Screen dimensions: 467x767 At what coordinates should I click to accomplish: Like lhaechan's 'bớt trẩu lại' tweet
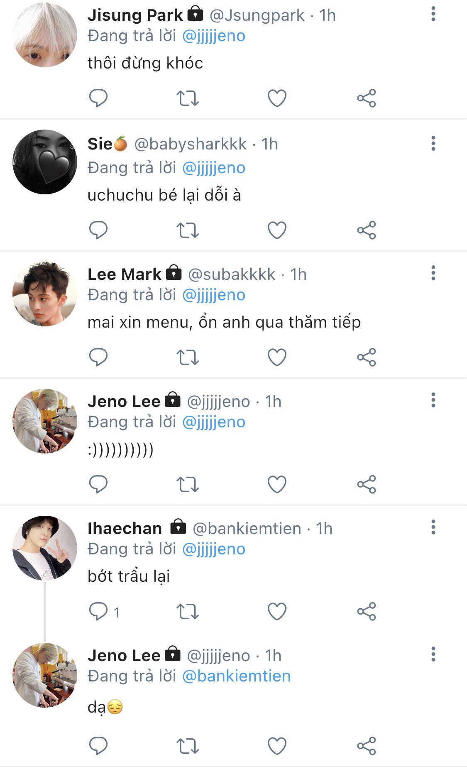tap(277, 612)
